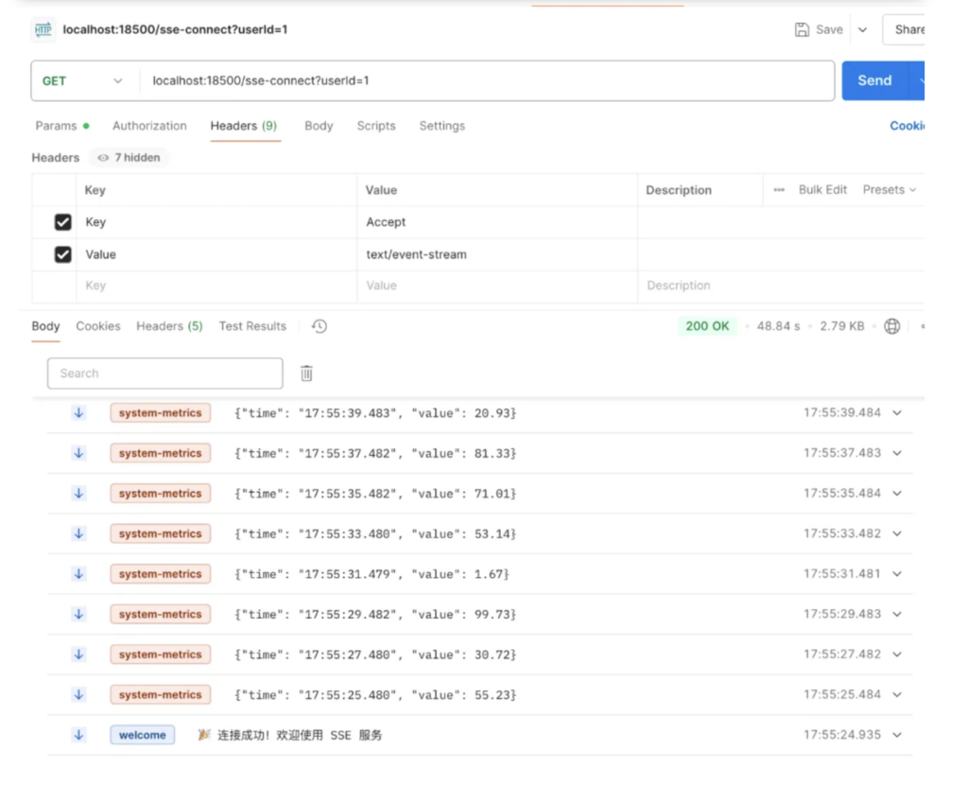Click the down-arrow icon for value 99.73 message
Screen dimensions: 968x785
[79, 615]
